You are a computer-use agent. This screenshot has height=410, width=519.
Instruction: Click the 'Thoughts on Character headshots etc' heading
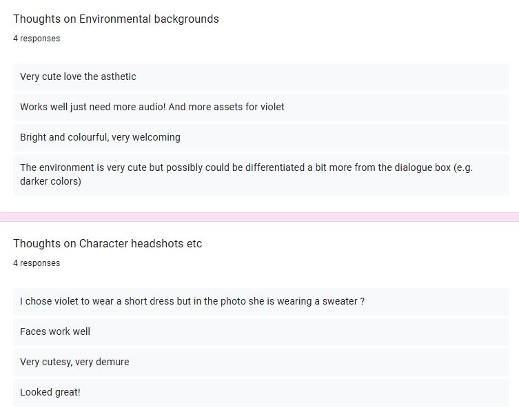click(108, 243)
